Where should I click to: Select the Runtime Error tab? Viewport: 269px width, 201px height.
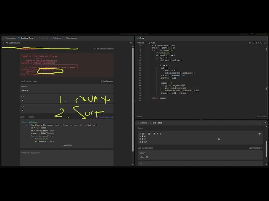26,38
